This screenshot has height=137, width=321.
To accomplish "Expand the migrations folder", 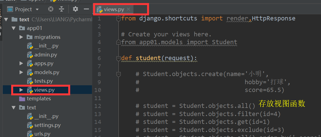I will coord(21,37).
